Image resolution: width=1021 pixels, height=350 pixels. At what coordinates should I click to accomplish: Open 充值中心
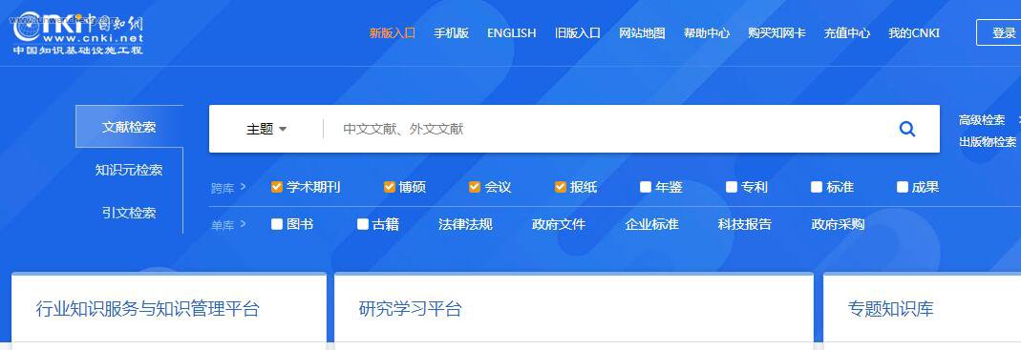(847, 32)
